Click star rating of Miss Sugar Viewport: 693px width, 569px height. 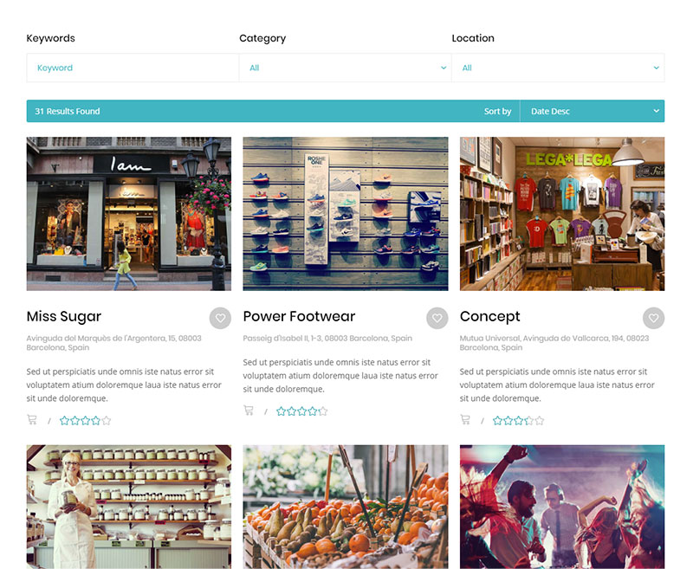[x=85, y=421]
